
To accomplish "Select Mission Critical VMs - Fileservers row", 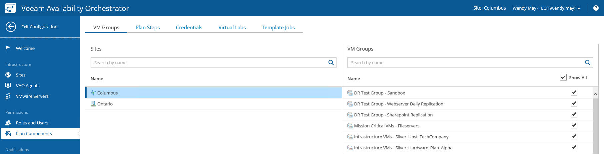I will point(467,126).
